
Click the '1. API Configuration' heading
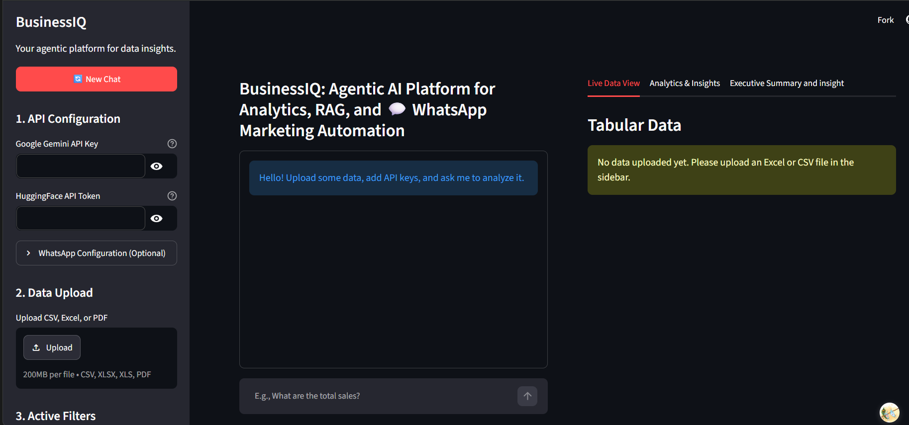68,119
